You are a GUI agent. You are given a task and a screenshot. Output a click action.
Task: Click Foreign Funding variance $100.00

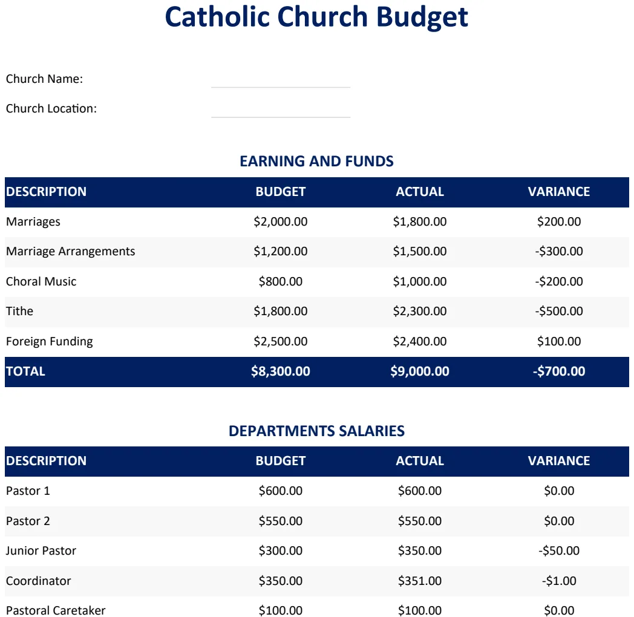tap(559, 341)
